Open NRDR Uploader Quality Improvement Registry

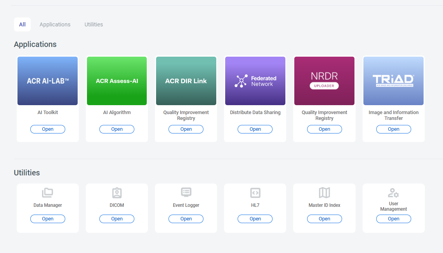click(x=324, y=129)
